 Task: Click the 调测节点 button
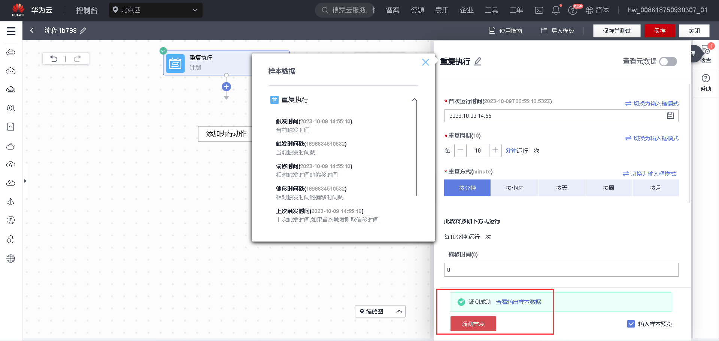[x=473, y=324]
